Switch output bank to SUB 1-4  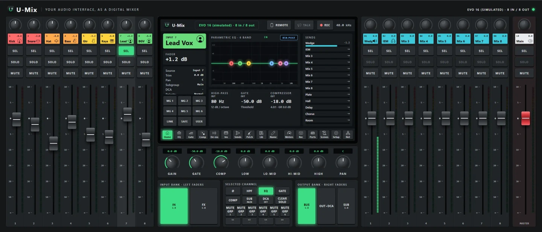tap(346, 206)
